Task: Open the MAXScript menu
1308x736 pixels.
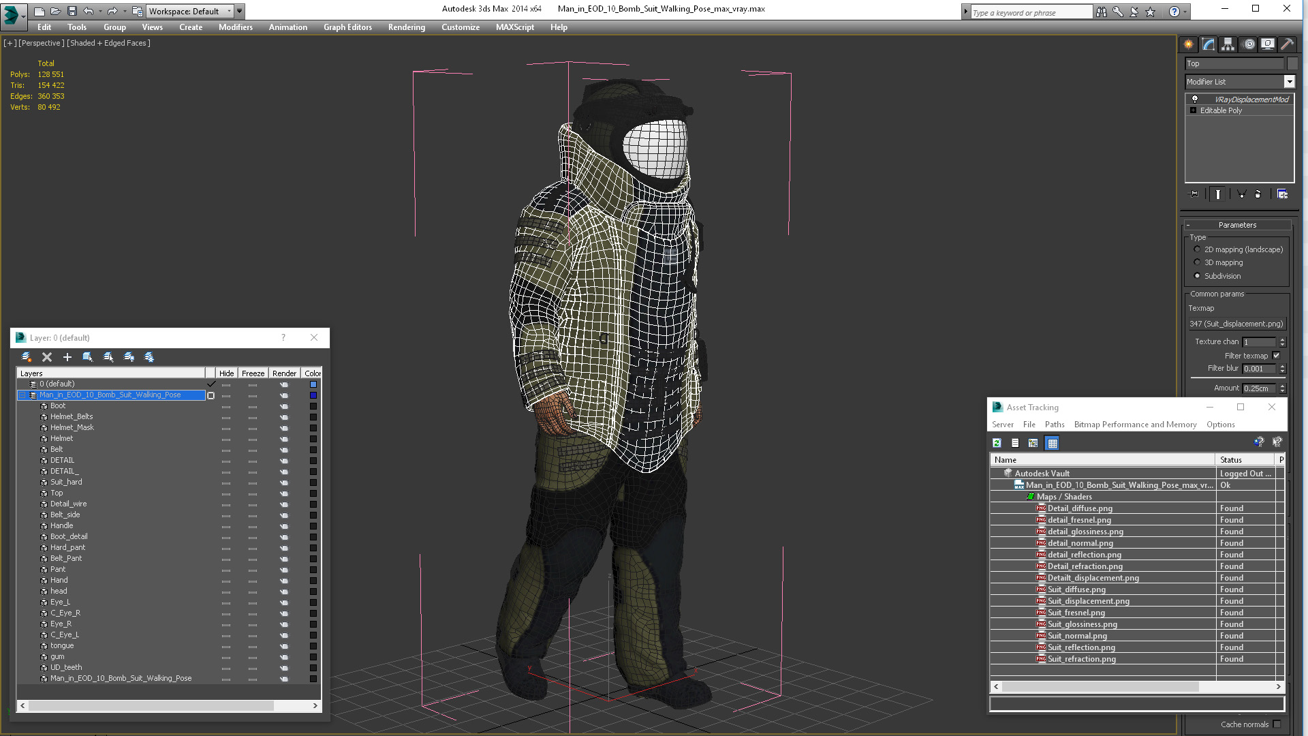Action: click(x=516, y=27)
